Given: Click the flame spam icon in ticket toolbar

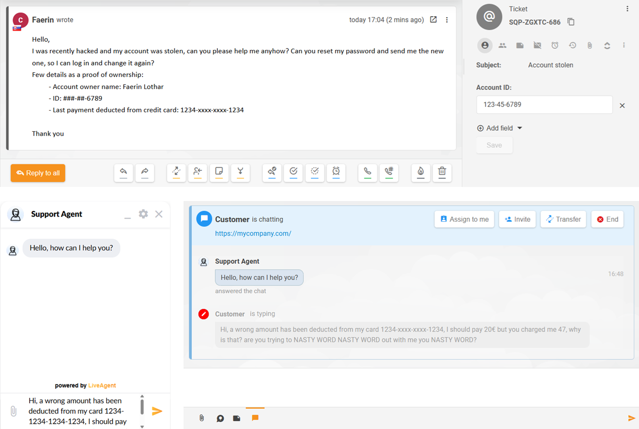Looking at the screenshot, I should click(421, 172).
